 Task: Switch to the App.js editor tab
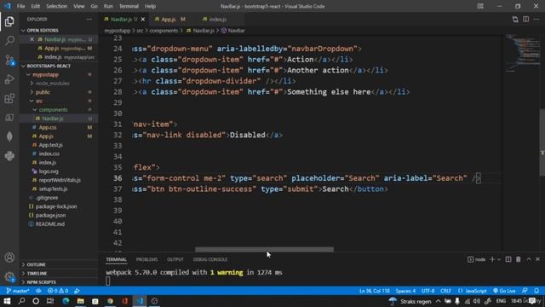click(169, 19)
